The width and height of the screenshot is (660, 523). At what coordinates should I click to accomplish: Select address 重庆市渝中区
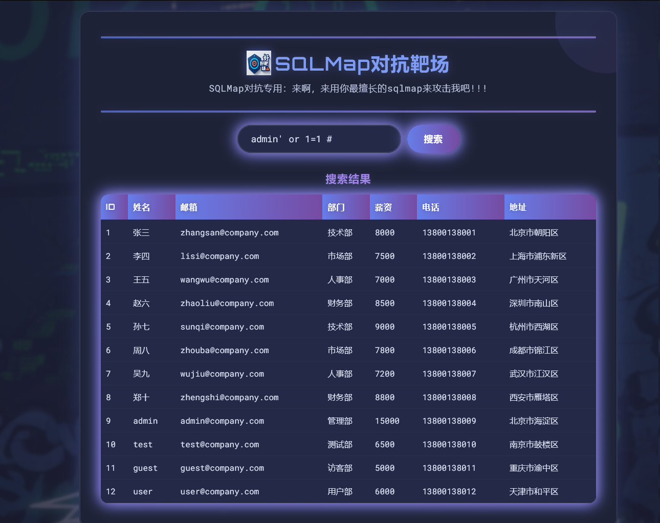coord(534,468)
